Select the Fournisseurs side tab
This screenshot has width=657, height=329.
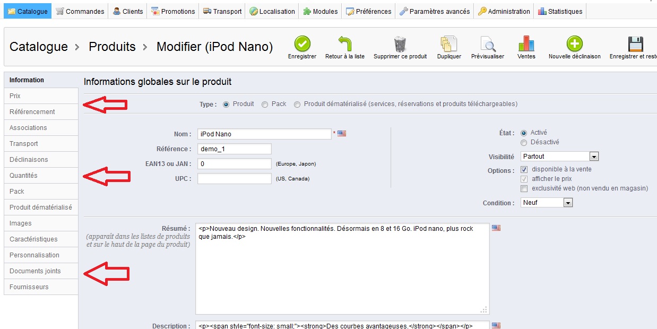click(x=41, y=287)
